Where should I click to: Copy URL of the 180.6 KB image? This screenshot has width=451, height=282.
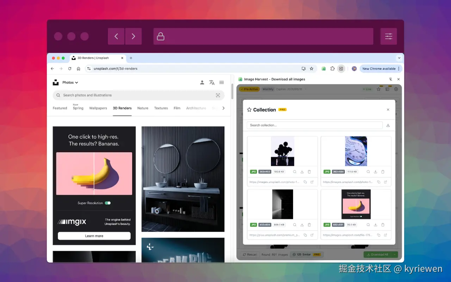coord(305,182)
